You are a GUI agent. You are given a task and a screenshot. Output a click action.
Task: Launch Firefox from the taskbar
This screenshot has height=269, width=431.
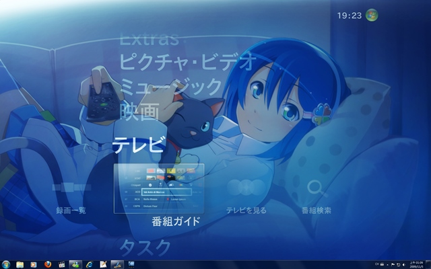point(48,264)
